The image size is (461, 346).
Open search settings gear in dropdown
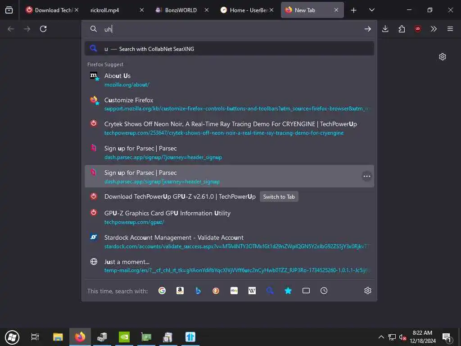coord(367,291)
